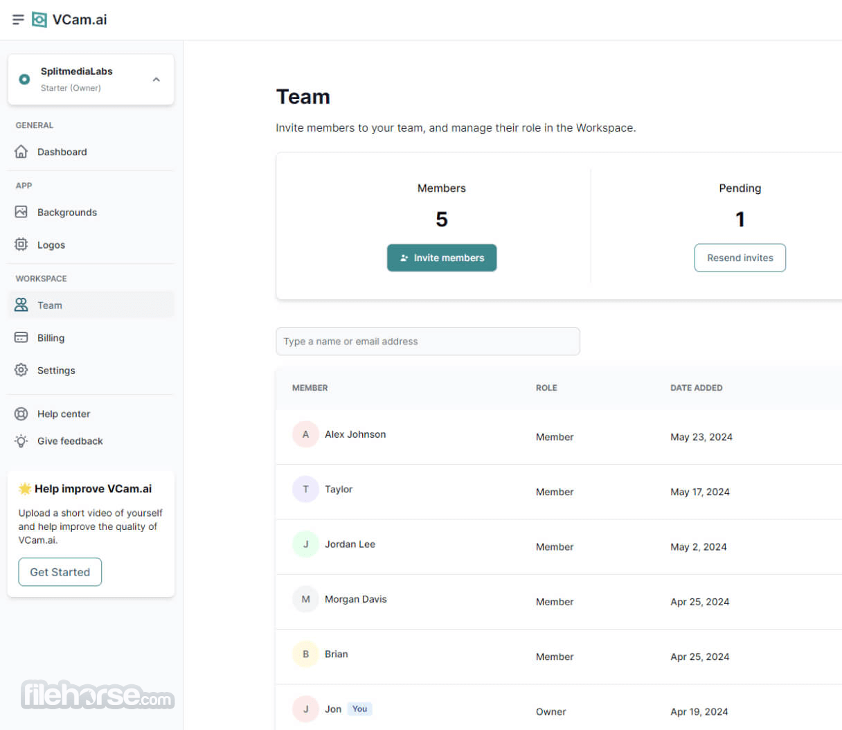Click the name Taylor

(339, 489)
